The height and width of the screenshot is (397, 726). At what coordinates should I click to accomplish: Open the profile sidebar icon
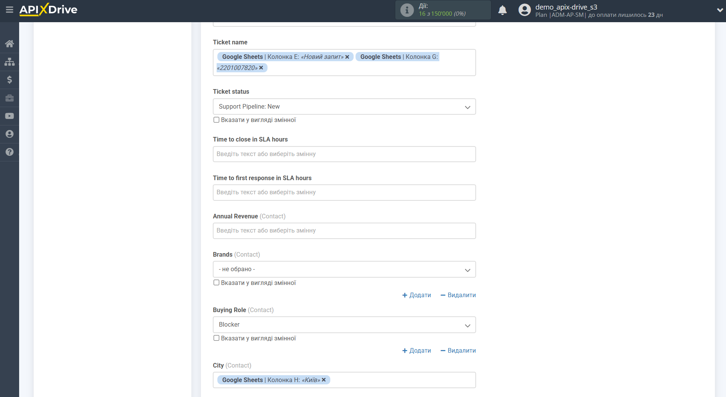[x=10, y=134]
